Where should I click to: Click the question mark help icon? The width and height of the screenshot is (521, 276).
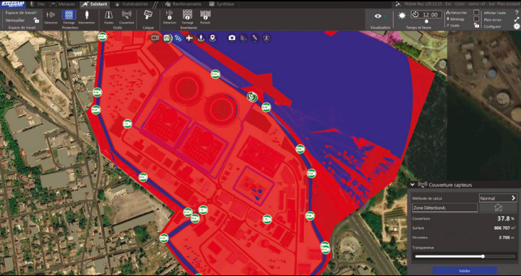pos(517,12)
